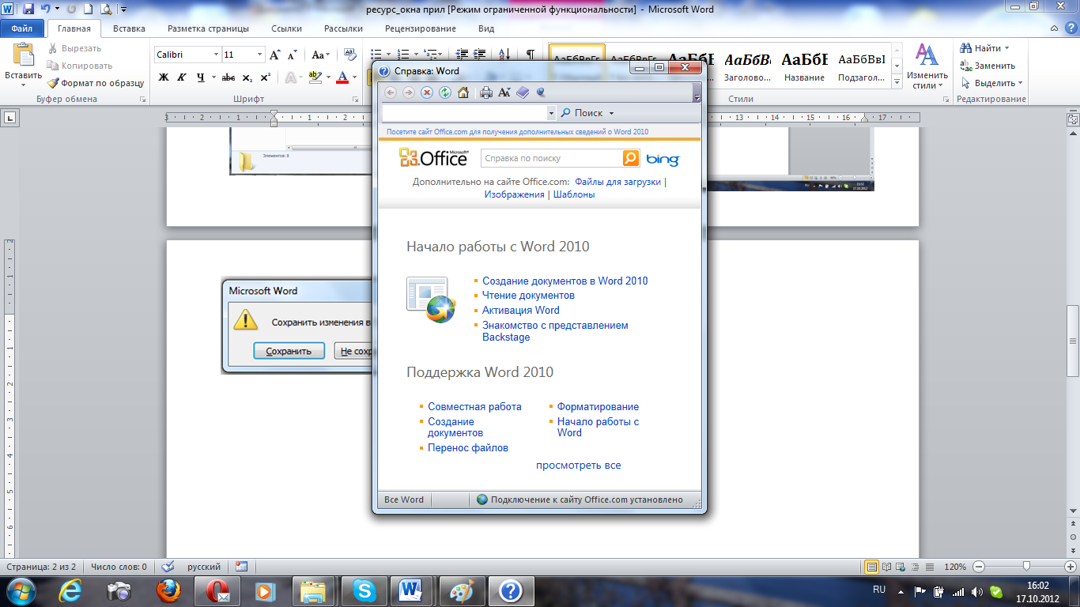The width and height of the screenshot is (1080, 607).
Task: Apply the yellow text highlight color
Action: click(315, 77)
